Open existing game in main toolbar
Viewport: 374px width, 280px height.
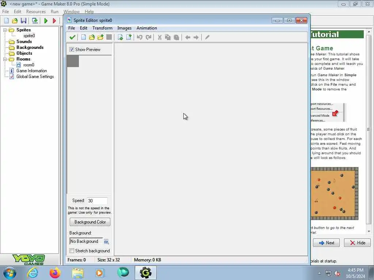click(x=15, y=21)
